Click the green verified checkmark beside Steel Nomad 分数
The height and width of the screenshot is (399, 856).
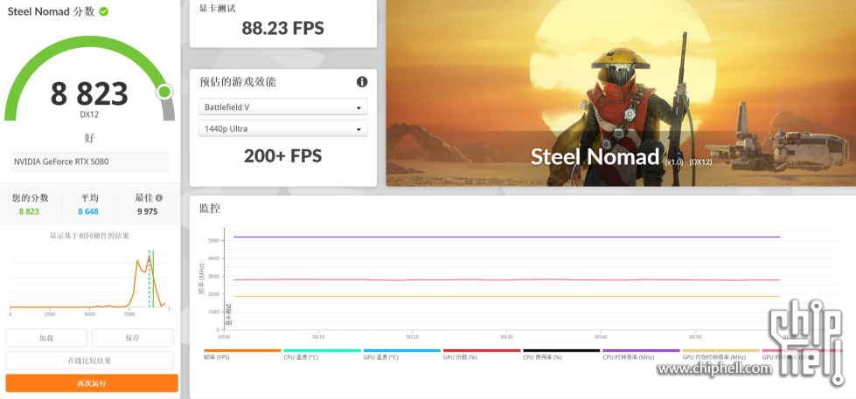click(x=104, y=11)
